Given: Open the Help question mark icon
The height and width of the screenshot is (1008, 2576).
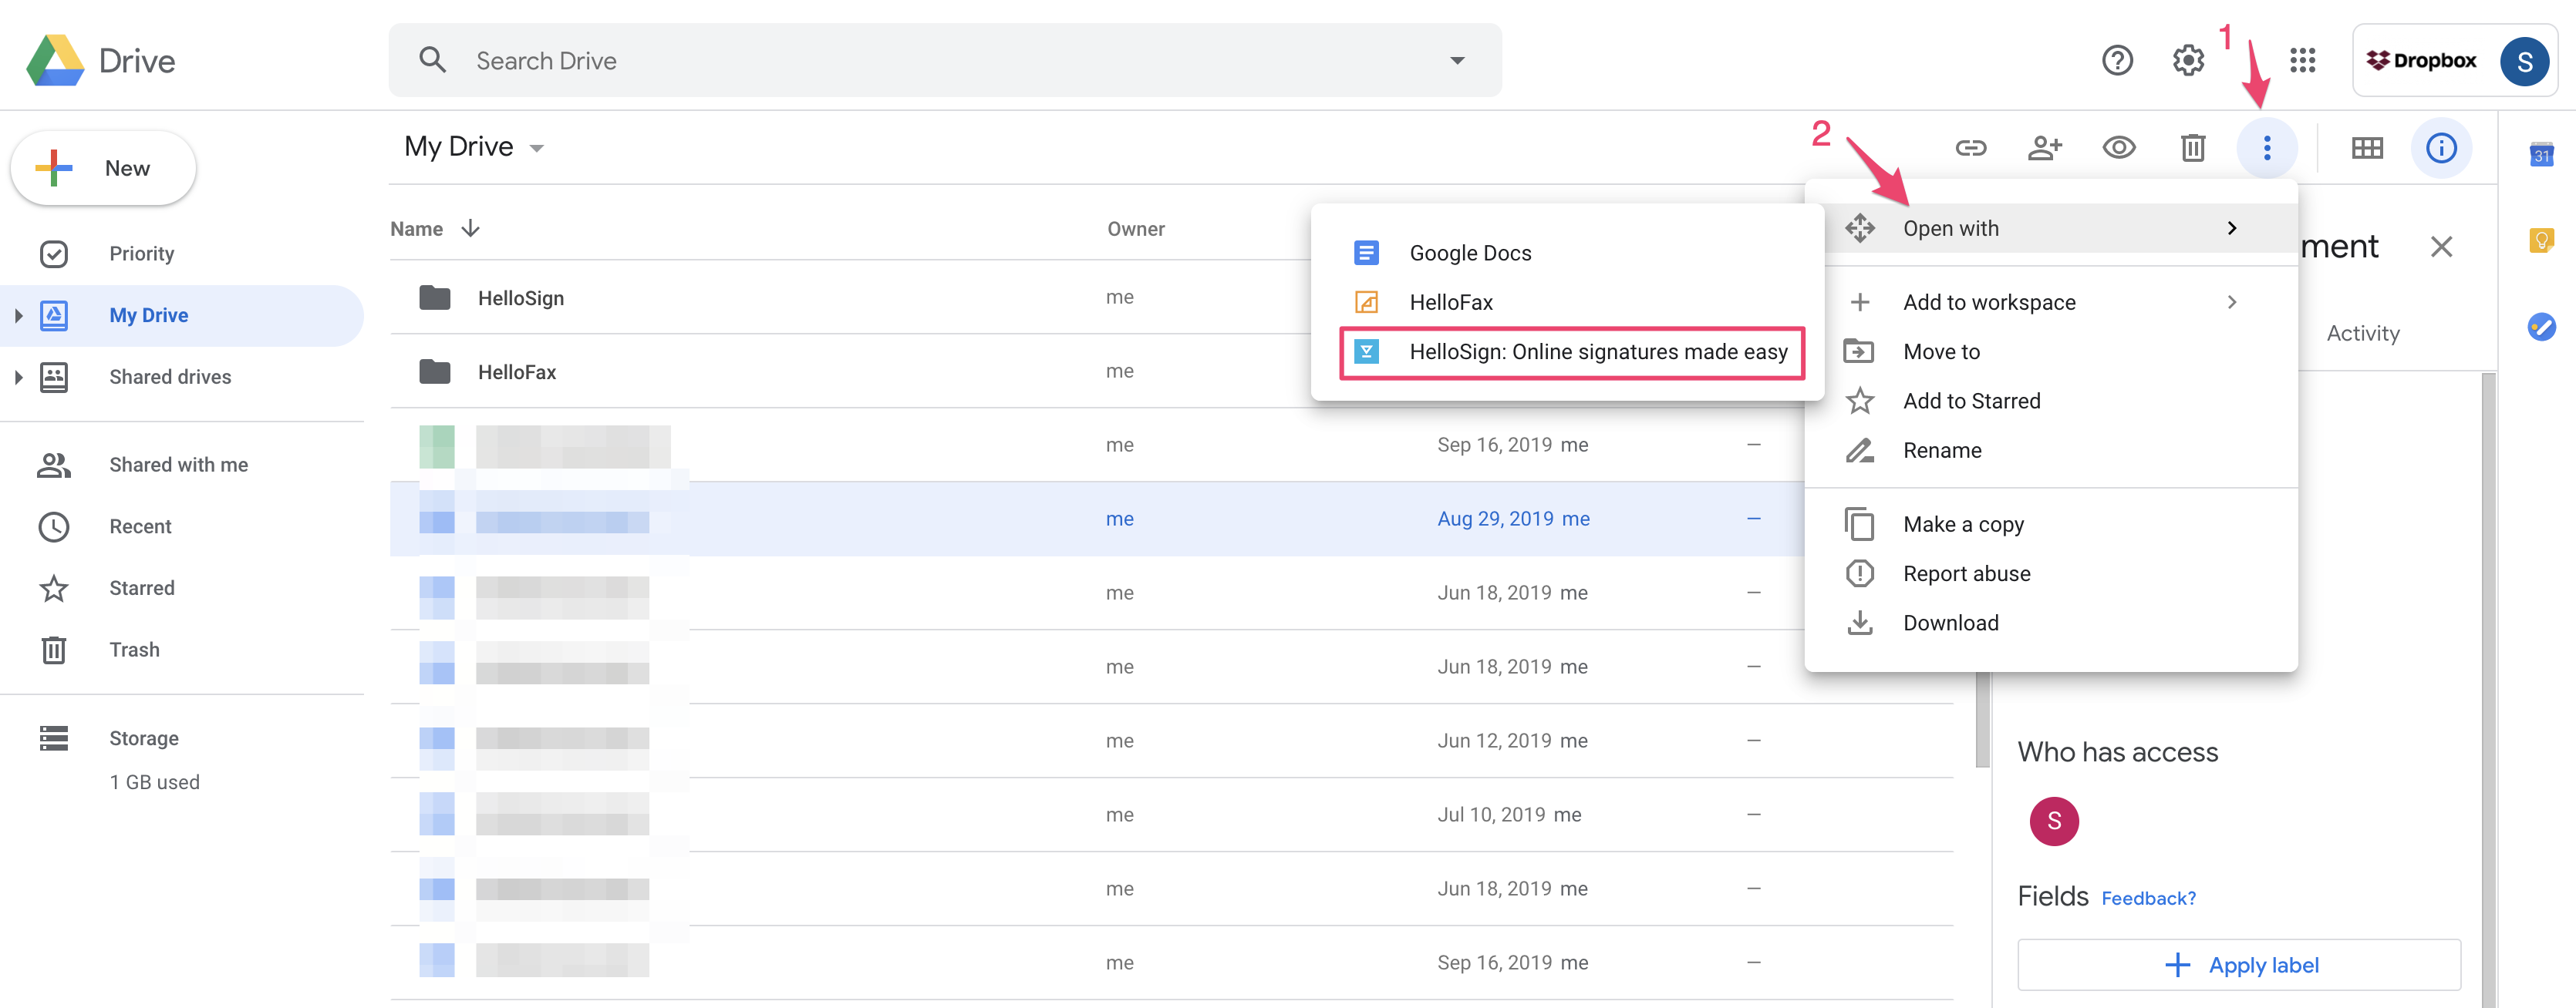Looking at the screenshot, I should 2117,61.
